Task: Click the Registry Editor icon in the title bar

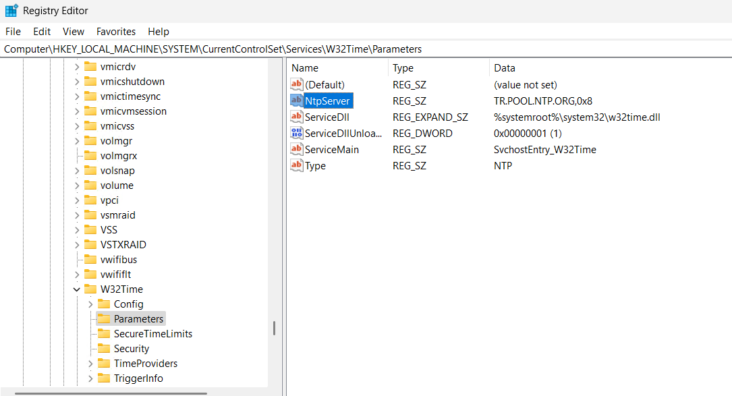Action: point(9,10)
